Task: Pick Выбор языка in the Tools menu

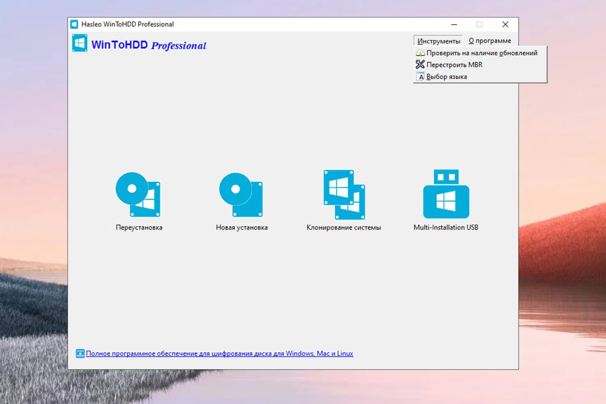Action: click(446, 76)
